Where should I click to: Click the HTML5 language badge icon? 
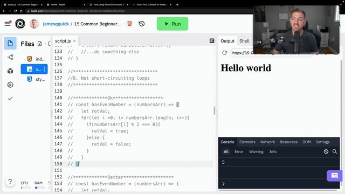129,24
